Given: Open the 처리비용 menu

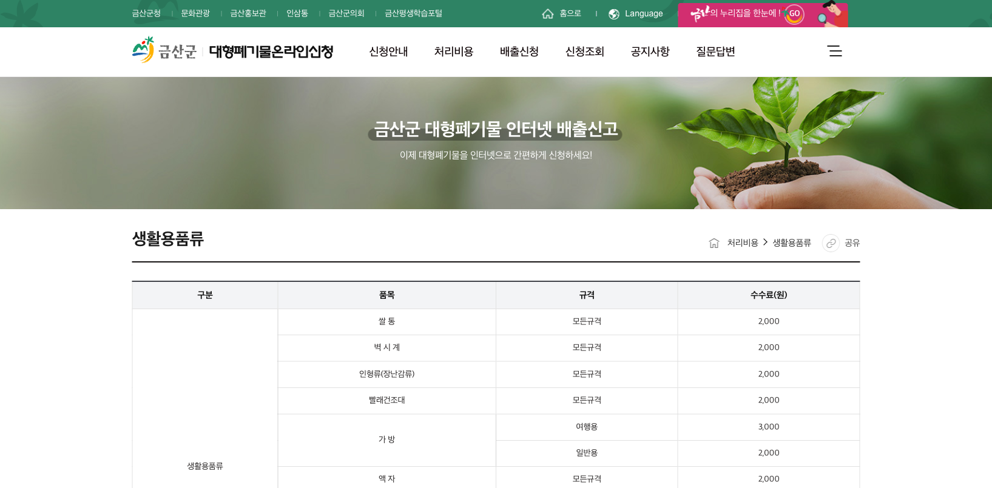Looking at the screenshot, I should [454, 52].
